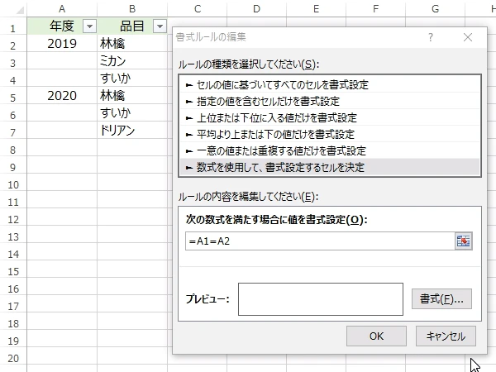The width and height of the screenshot is (496, 372).
Task: Click the help question mark in dialog
Action: [431, 37]
